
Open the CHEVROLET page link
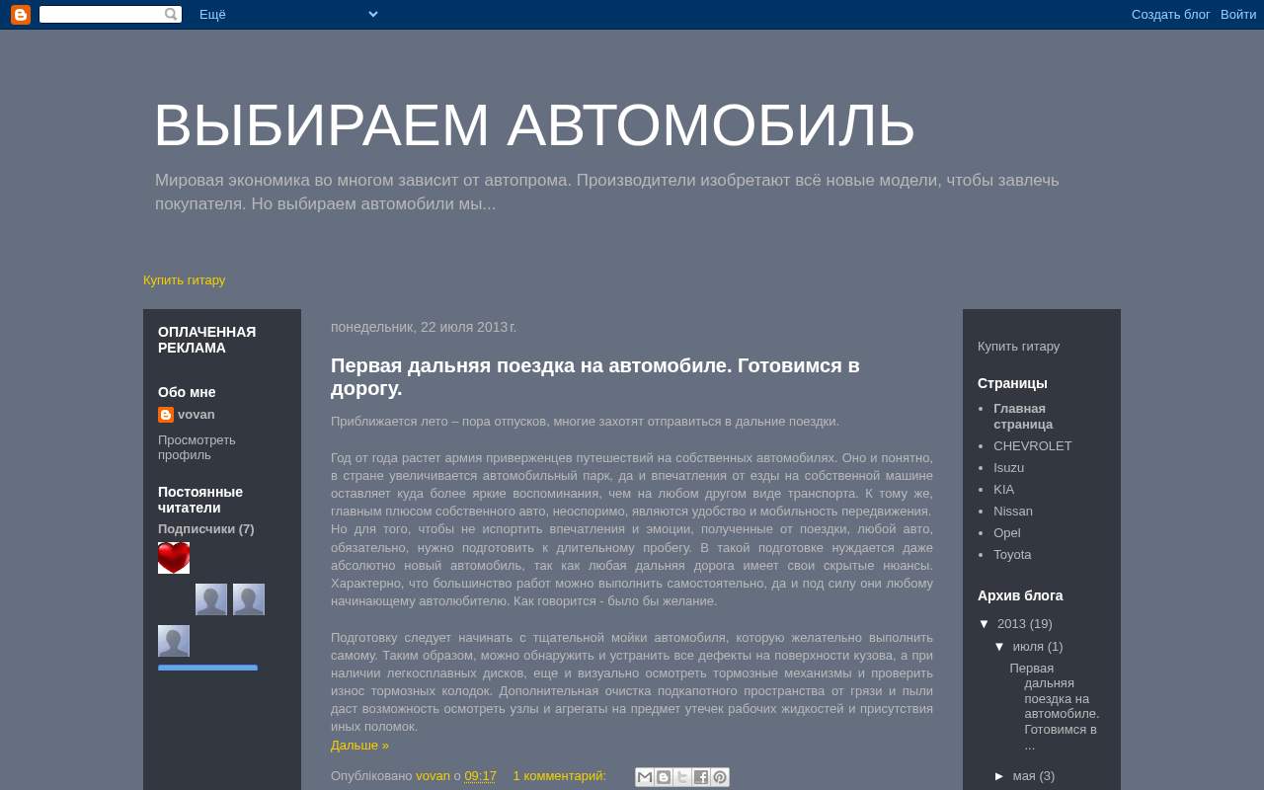1033,446
